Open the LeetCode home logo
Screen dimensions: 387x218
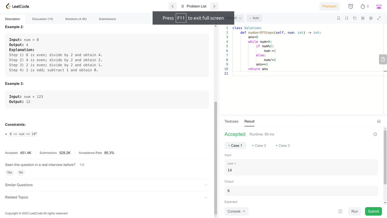pos(18,6)
